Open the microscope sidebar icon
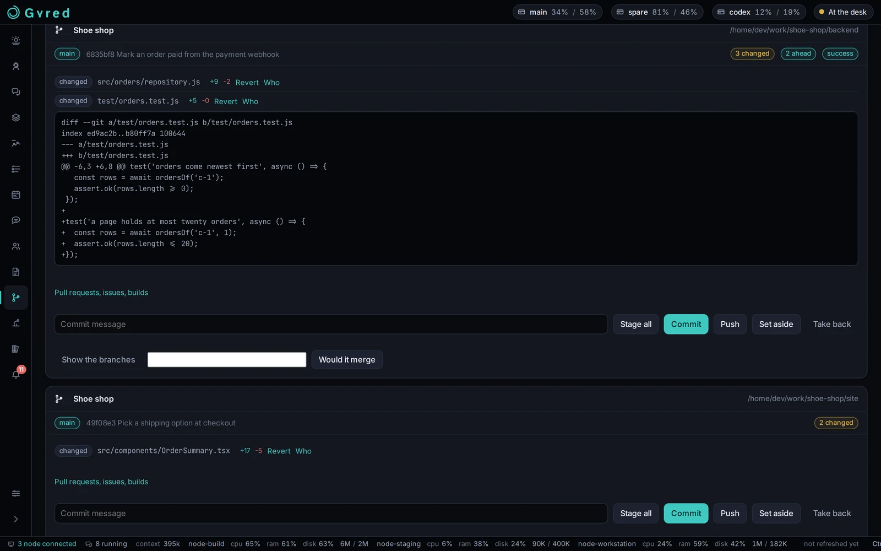 pos(16,323)
